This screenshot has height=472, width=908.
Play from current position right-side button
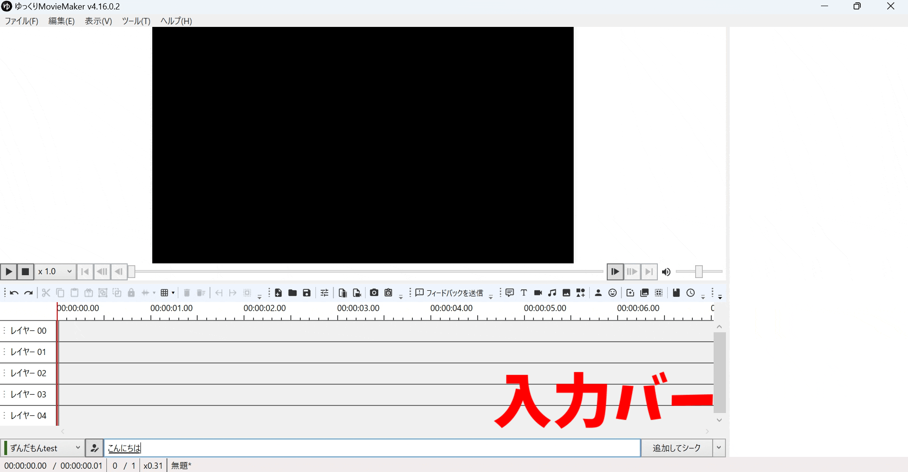615,272
